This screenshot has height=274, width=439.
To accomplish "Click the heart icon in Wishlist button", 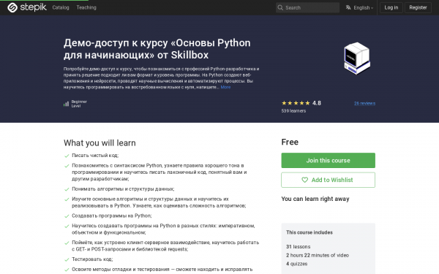I will [304, 180].
